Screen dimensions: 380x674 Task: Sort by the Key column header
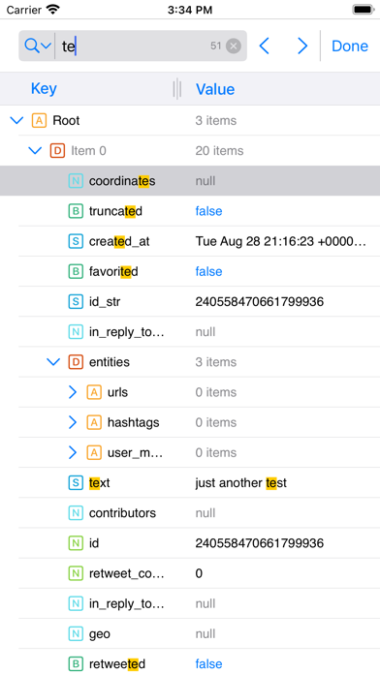click(44, 88)
